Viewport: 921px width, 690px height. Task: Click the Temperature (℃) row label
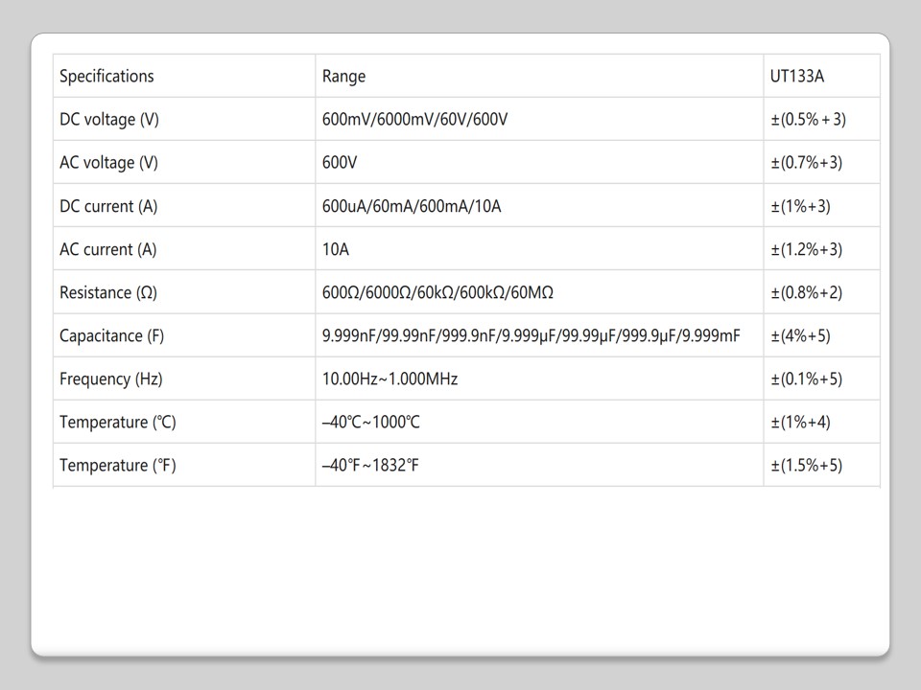(x=118, y=422)
